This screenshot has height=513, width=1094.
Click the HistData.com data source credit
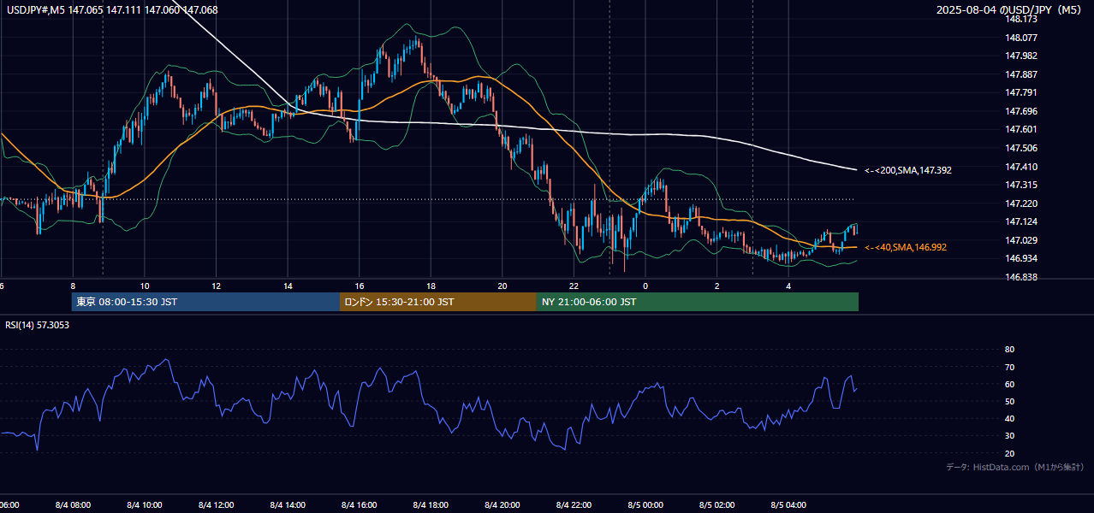click(x=1015, y=467)
